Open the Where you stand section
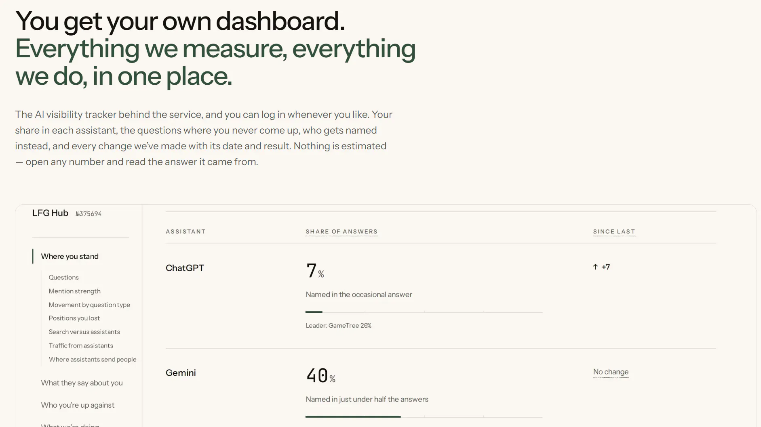761x427 pixels. (x=70, y=256)
